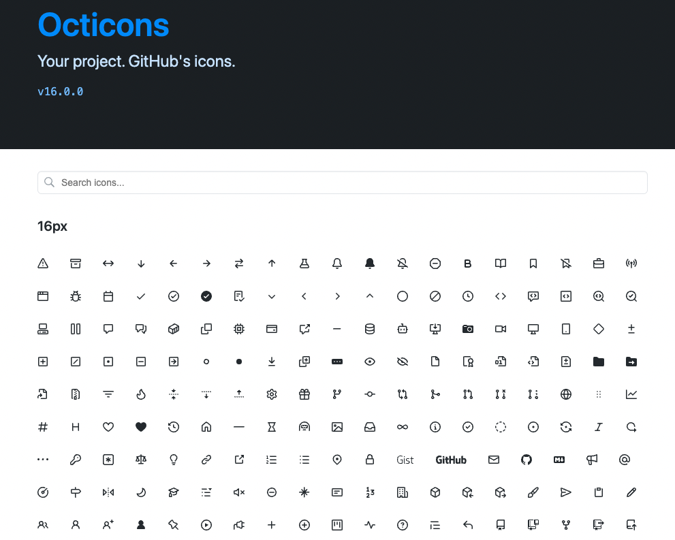
Task: Click the Octicons title heading link
Action: click(104, 25)
